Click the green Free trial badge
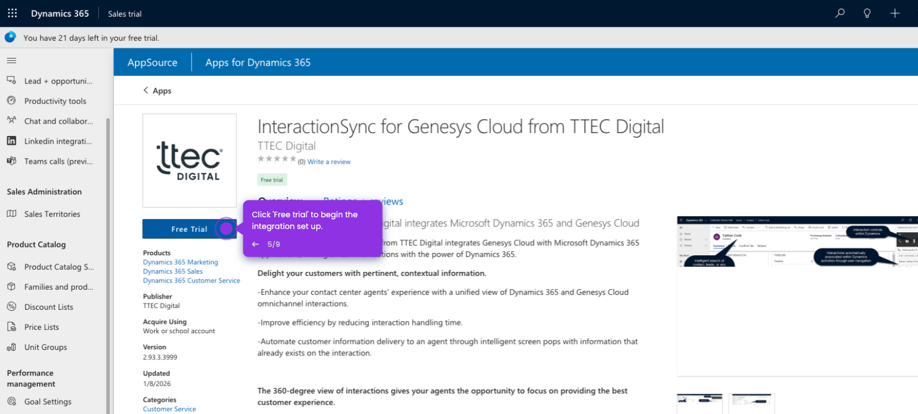918x414 pixels. click(272, 180)
